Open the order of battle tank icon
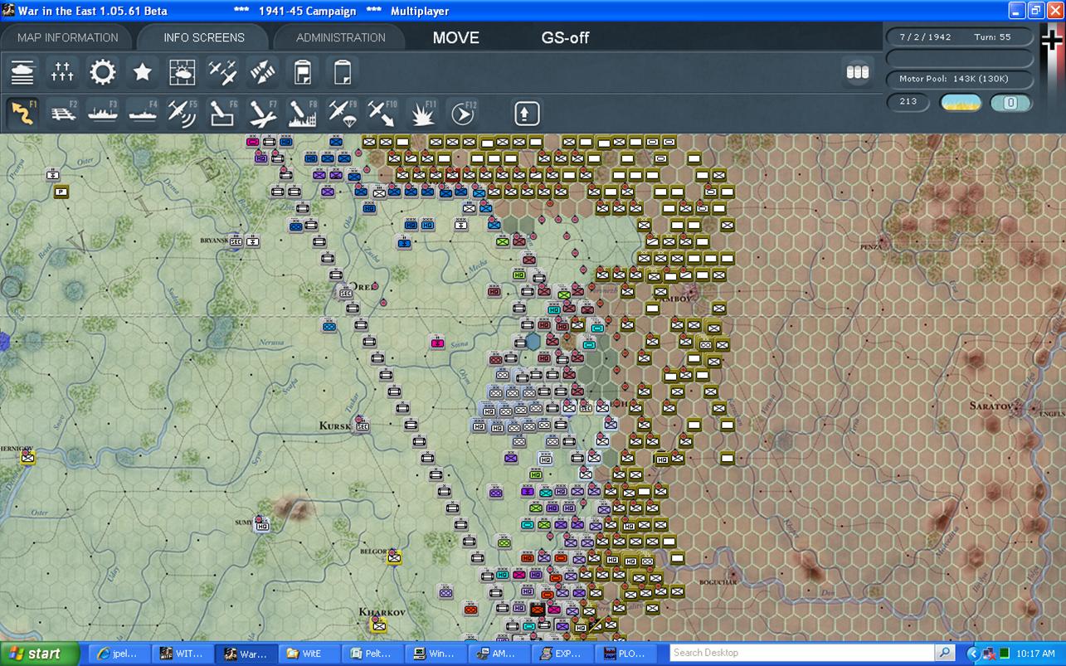The image size is (1066, 666). (x=23, y=73)
